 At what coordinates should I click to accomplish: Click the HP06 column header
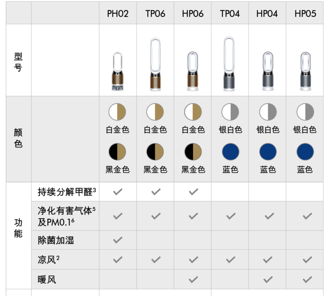(193, 14)
